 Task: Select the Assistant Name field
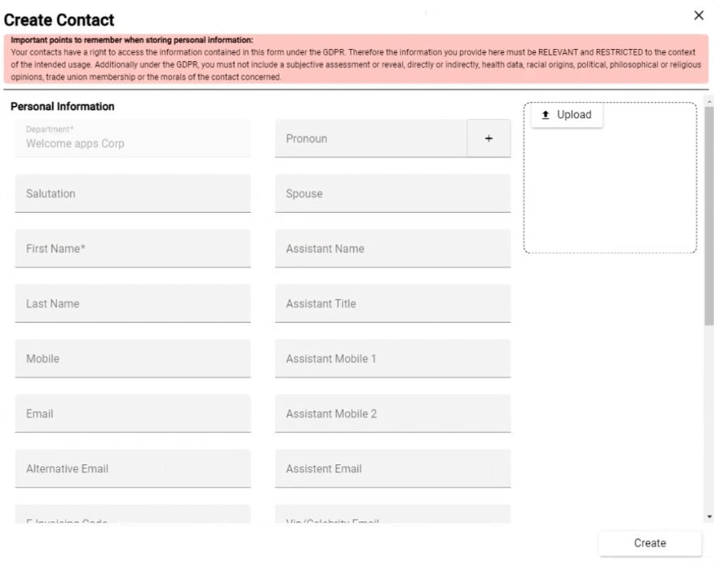click(x=393, y=249)
